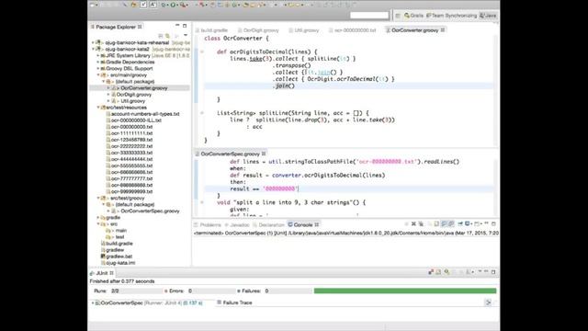This screenshot has height=331, width=588.
Task: Select ocr-999999999.txt file
Action: [131, 191]
